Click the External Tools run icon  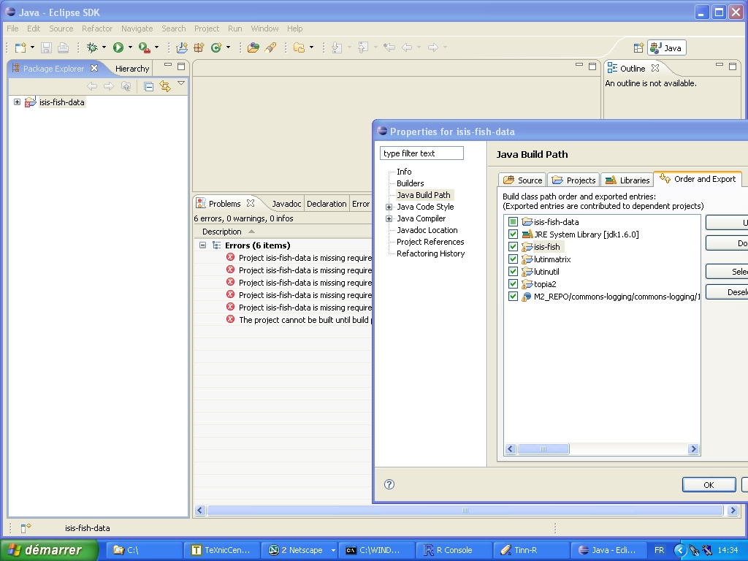point(144,47)
